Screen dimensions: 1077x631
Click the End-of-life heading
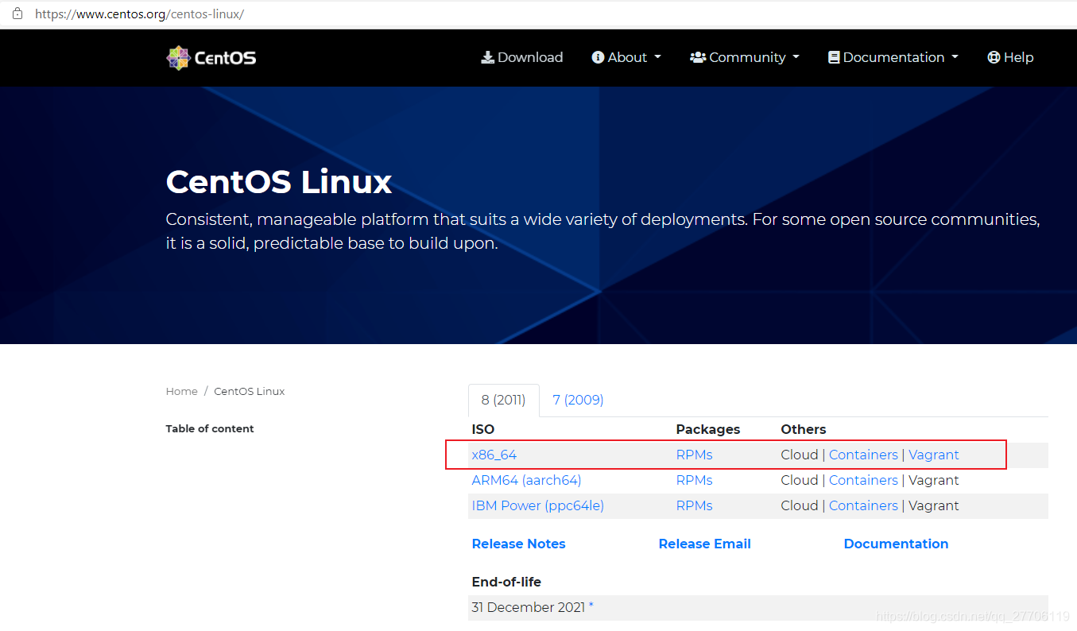coord(506,582)
